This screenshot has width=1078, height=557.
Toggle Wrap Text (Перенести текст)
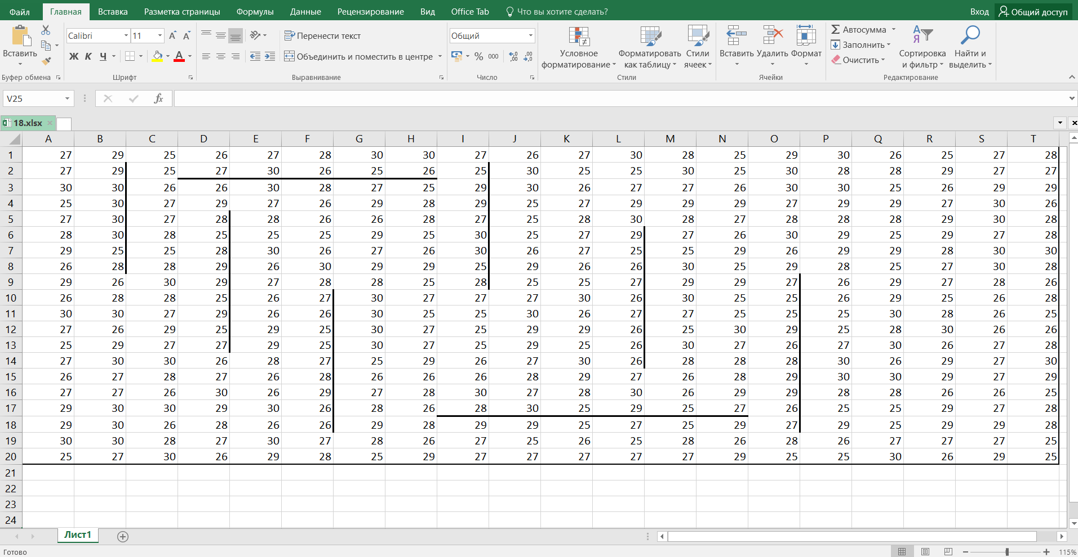point(323,35)
